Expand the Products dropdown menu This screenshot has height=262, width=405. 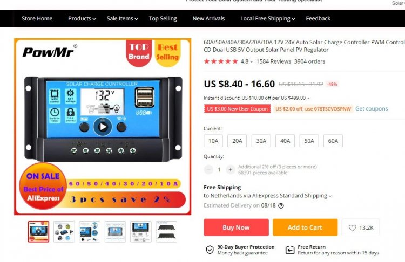coord(82,18)
